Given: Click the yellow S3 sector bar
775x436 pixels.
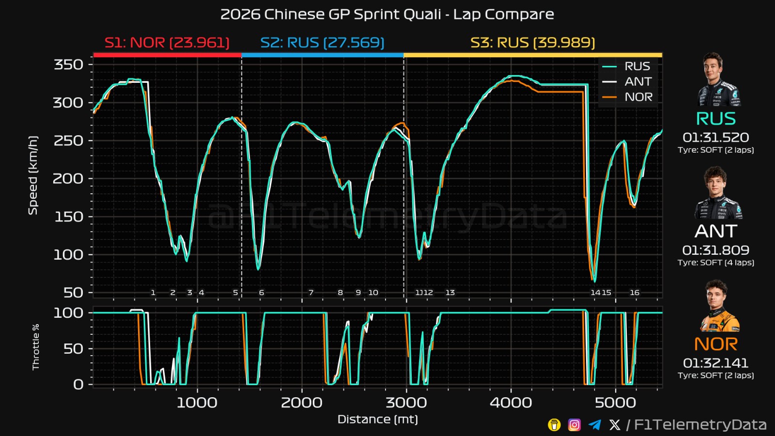Looking at the screenshot, I should (533, 55).
